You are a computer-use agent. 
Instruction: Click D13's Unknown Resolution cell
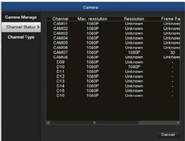point(134,81)
